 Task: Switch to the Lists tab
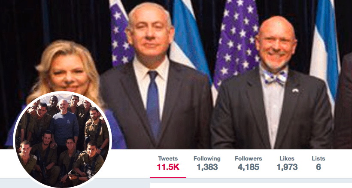coord(319,164)
